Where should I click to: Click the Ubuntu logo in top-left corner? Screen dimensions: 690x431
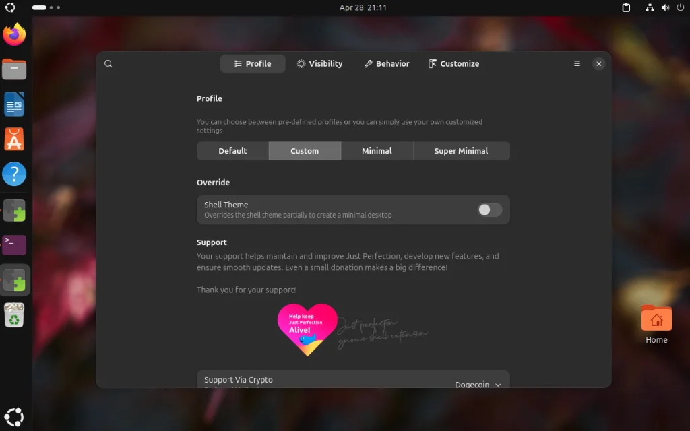pyautogui.click(x=9, y=7)
